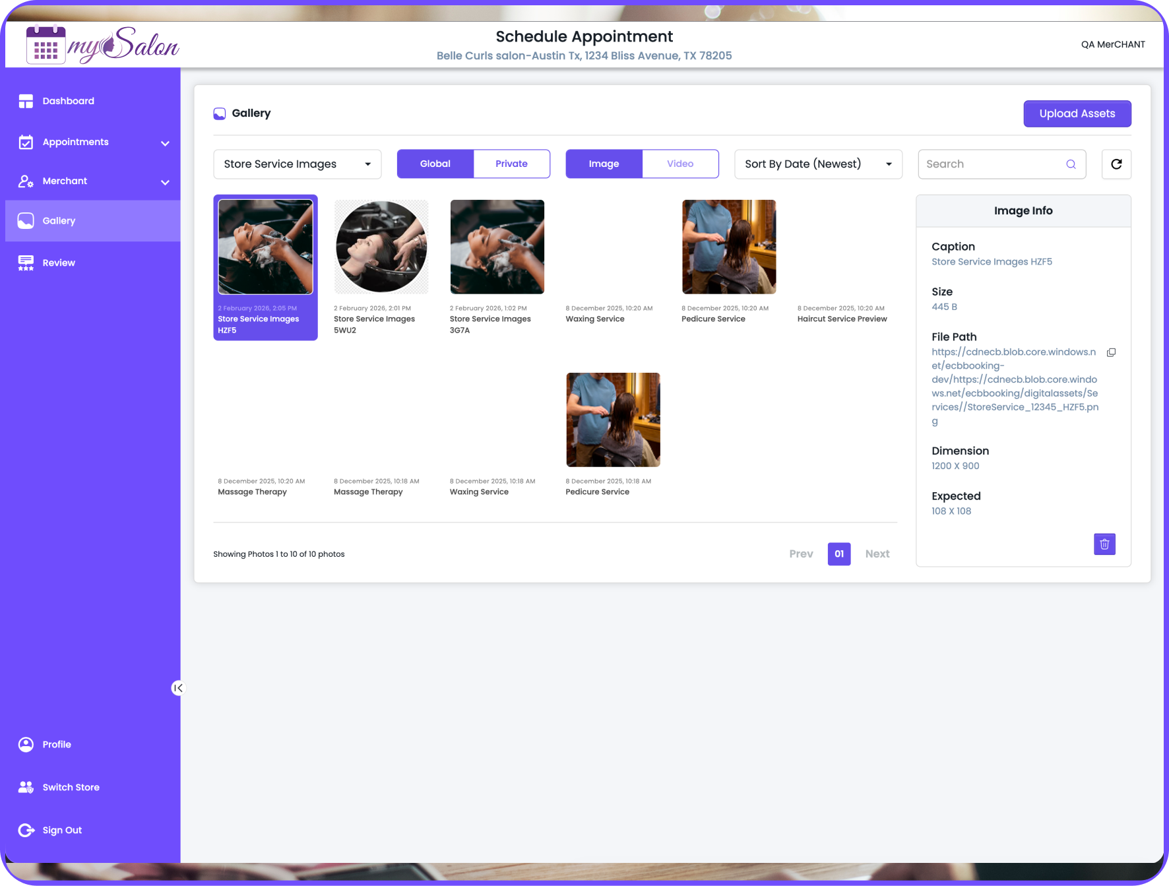The height and width of the screenshot is (886, 1169).
Task: Select the Global tab
Action: (x=435, y=164)
